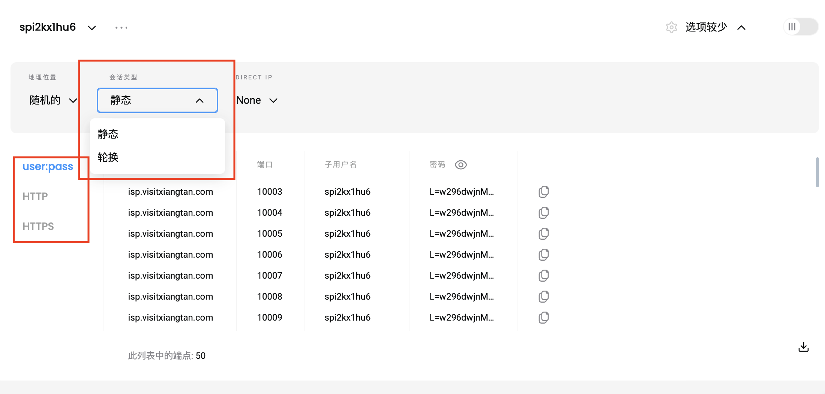Collapse the 会话类型 静态 combo box
Screen dimensions: 825x394
pos(157,100)
